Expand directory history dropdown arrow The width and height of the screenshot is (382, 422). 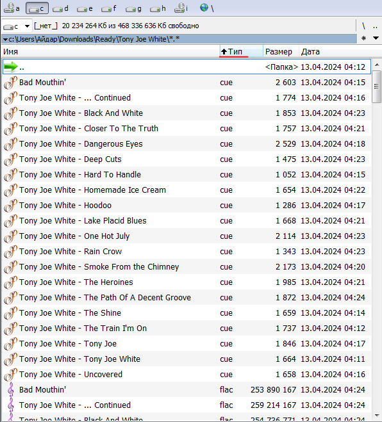click(376, 38)
